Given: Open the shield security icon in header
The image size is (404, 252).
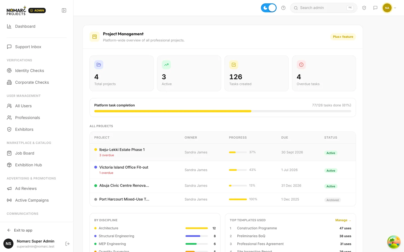Looking at the screenshot, I should 364,8.
